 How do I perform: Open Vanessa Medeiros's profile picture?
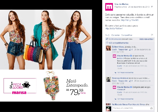(108, 79)
